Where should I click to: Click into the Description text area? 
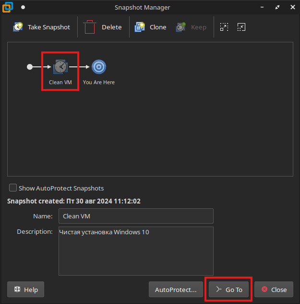click(136, 251)
